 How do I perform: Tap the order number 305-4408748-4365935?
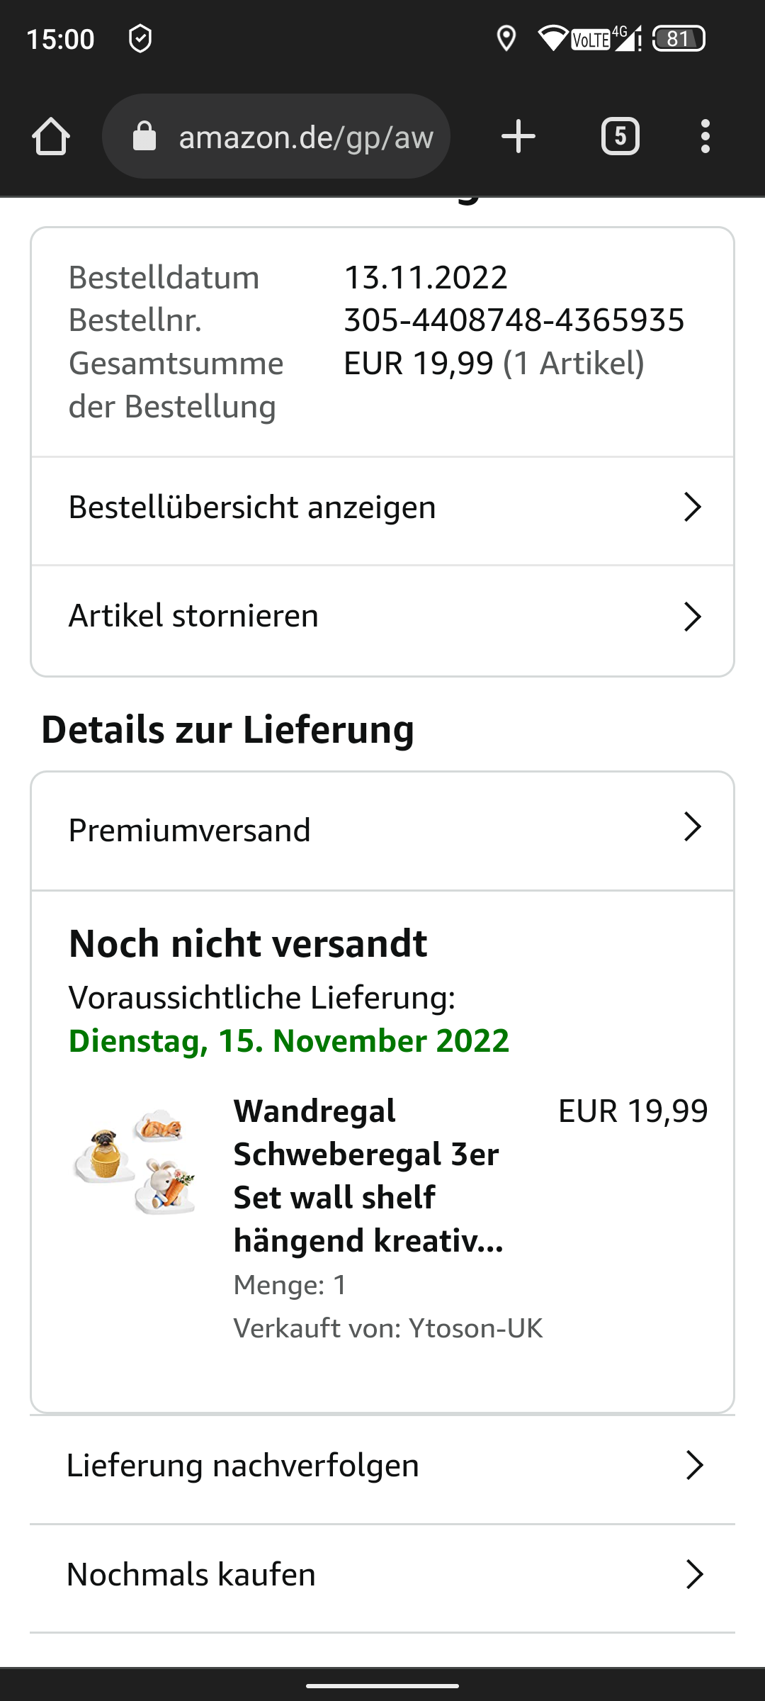[514, 320]
